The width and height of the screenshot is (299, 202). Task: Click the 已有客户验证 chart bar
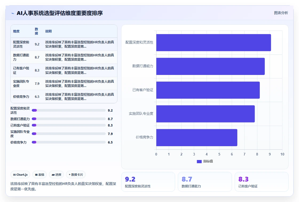tap(208, 90)
